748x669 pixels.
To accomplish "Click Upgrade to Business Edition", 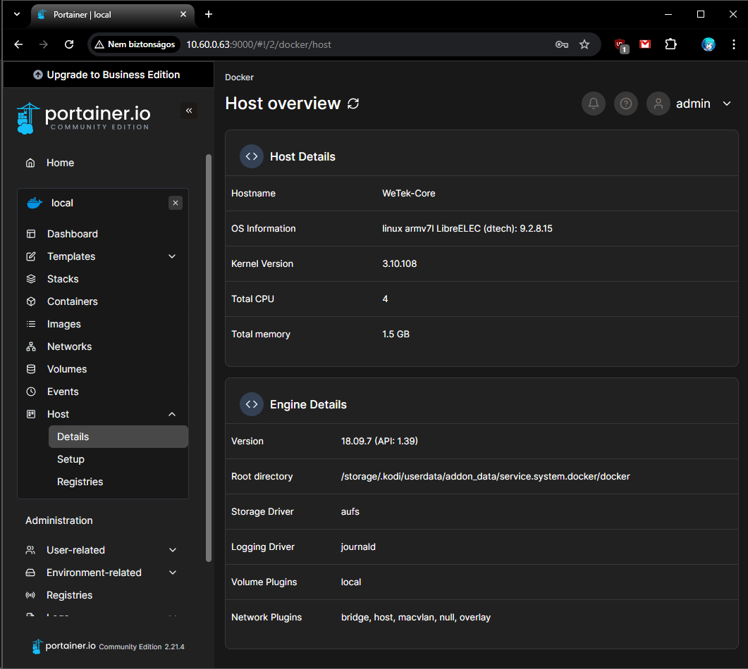I will [107, 75].
